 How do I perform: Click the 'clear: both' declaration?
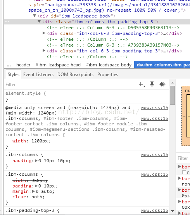coord(28,197)
